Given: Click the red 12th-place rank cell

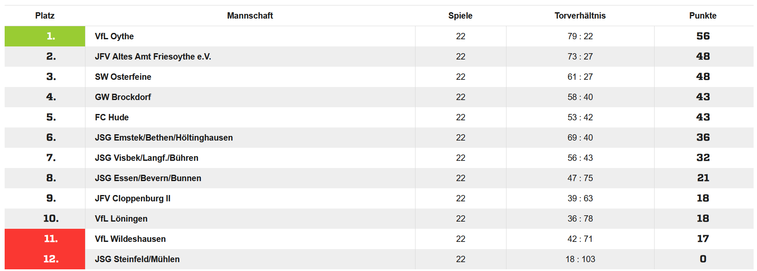Looking at the screenshot, I should click(x=45, y=259).
